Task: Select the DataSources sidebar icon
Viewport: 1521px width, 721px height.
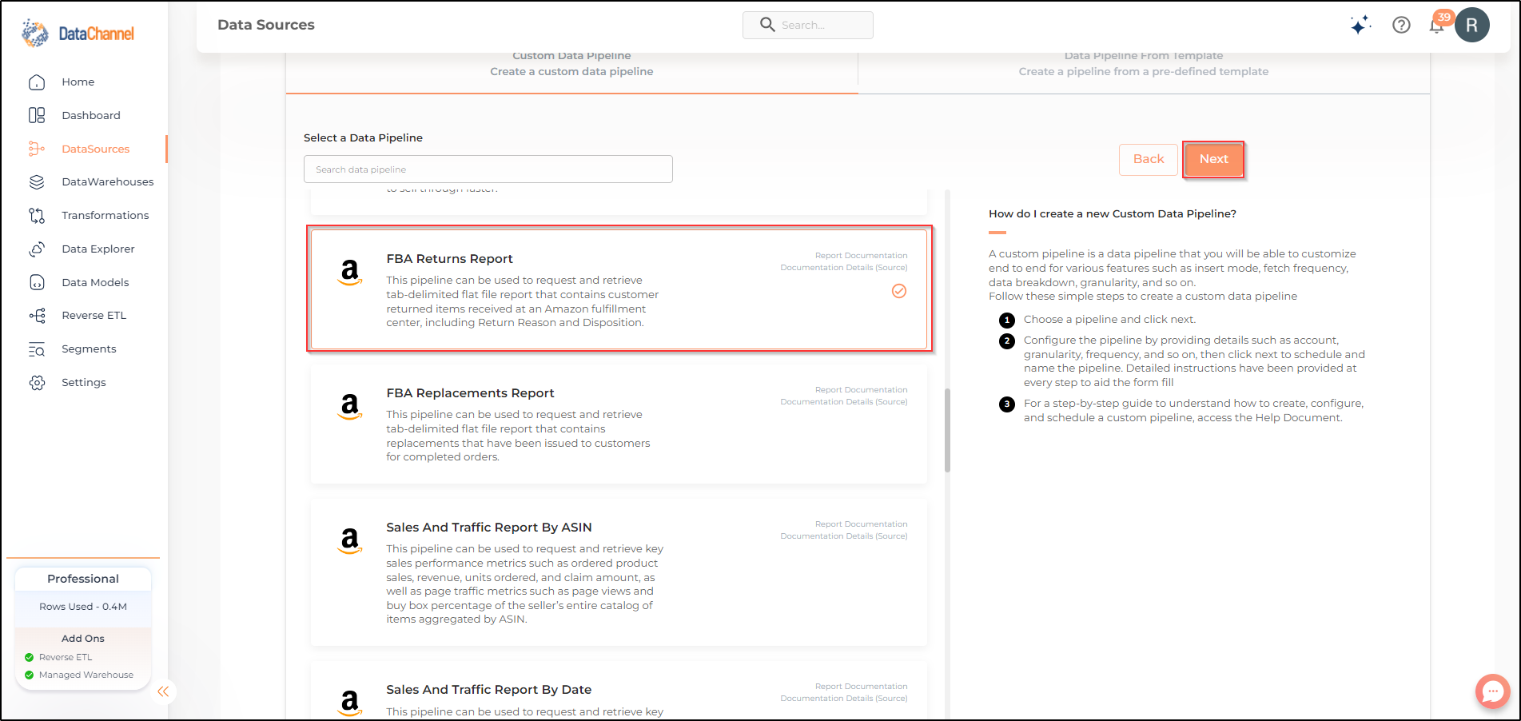Action: 37,149
